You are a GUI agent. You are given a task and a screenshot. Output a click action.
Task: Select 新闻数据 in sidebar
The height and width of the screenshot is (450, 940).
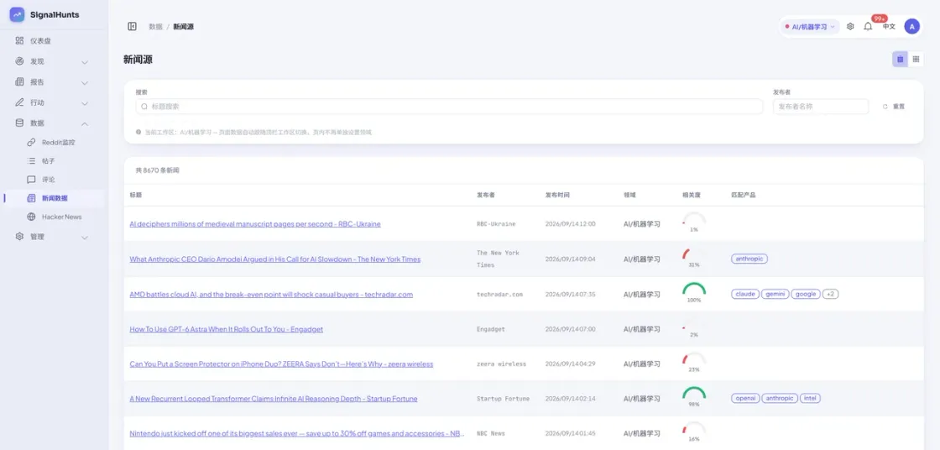pos(55,198)
